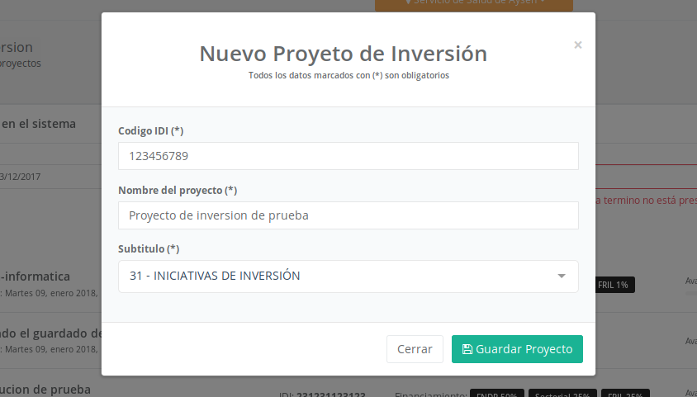
Task: Click into the Nombre del proyecto field
Action: click(x=348, y=215)
